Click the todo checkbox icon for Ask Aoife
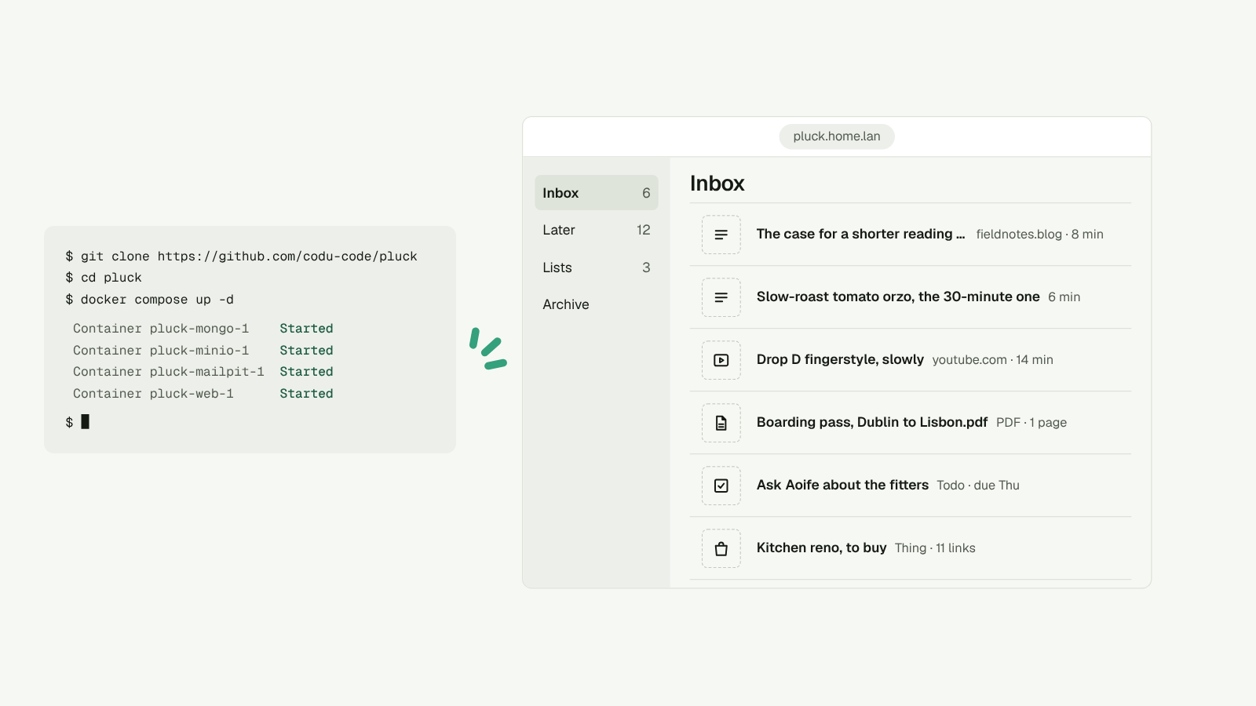The image size is (1256, 706). [721, 486]
